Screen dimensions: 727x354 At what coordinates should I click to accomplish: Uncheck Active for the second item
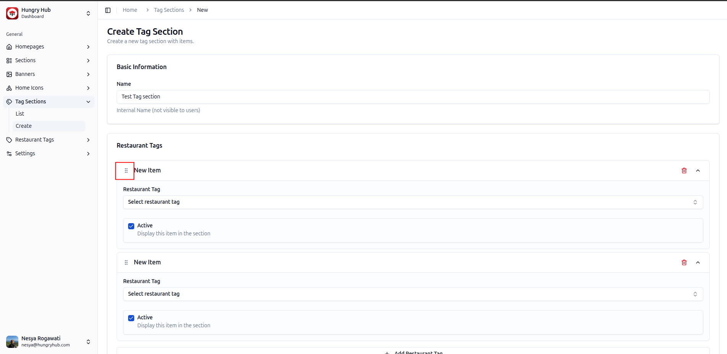[x=131, y=318]
